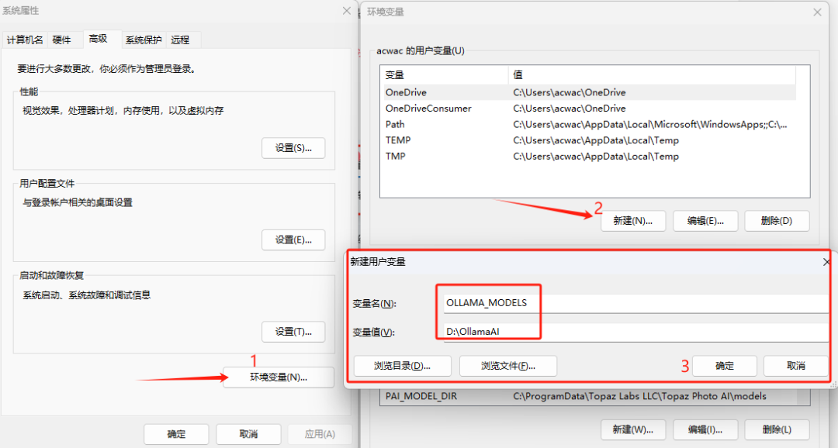
Task: Click the 变量名 input field
Action: 636,303
